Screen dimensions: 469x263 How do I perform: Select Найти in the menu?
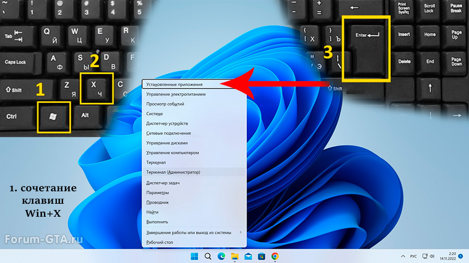tap(194, 212)
